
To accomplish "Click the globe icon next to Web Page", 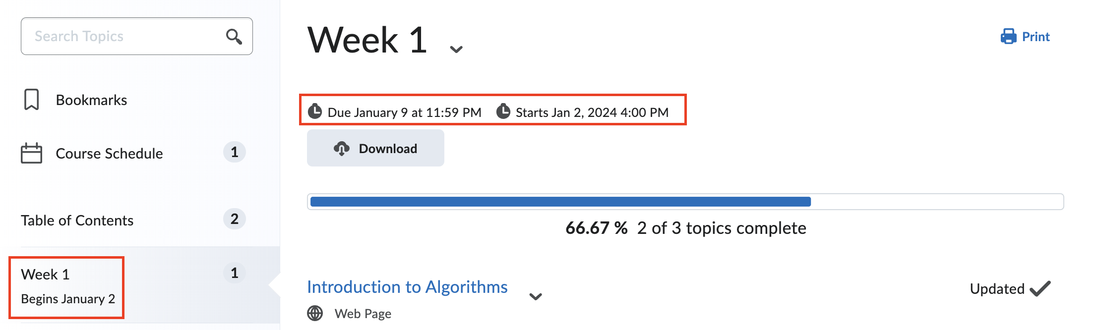I will click(x=316, y=313).
